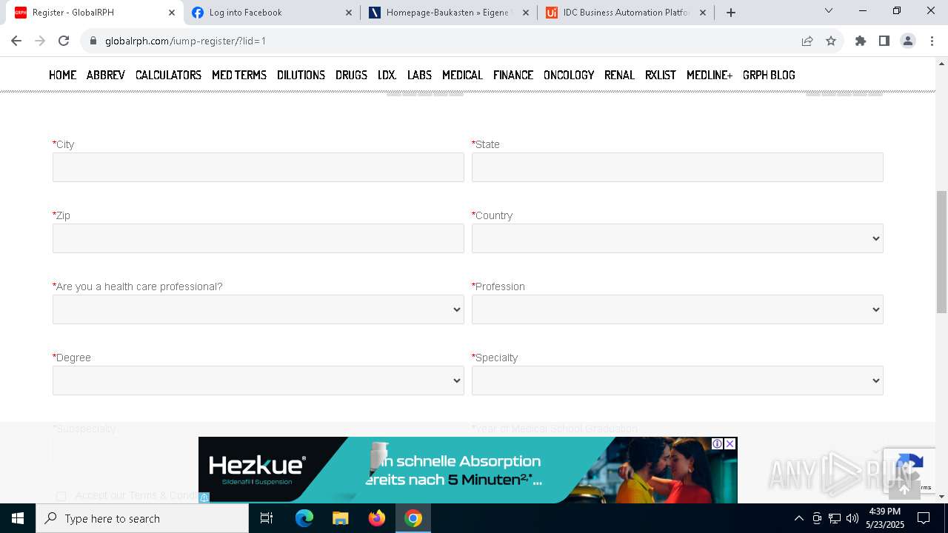Expand the Country dropdown

pyautogui.click(x=677, y=238)
